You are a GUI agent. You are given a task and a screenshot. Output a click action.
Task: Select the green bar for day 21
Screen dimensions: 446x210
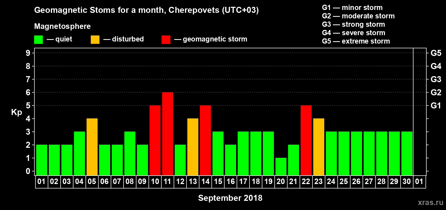tap(294, 160)
